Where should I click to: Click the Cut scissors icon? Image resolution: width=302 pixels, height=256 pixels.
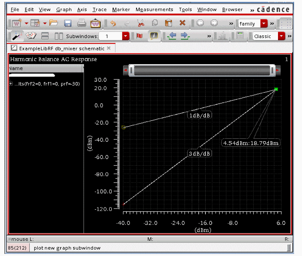[140, 23]
